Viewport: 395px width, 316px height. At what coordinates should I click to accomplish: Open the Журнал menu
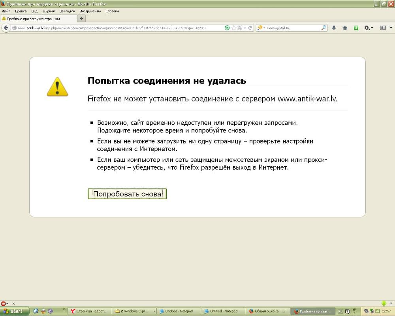coord(49,11)
